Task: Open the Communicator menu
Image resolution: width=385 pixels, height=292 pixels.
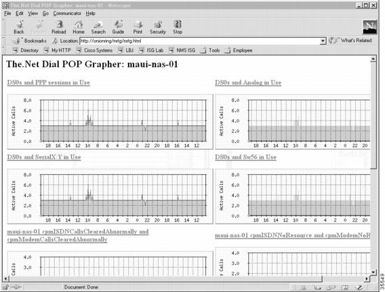Action: (67, 14)
